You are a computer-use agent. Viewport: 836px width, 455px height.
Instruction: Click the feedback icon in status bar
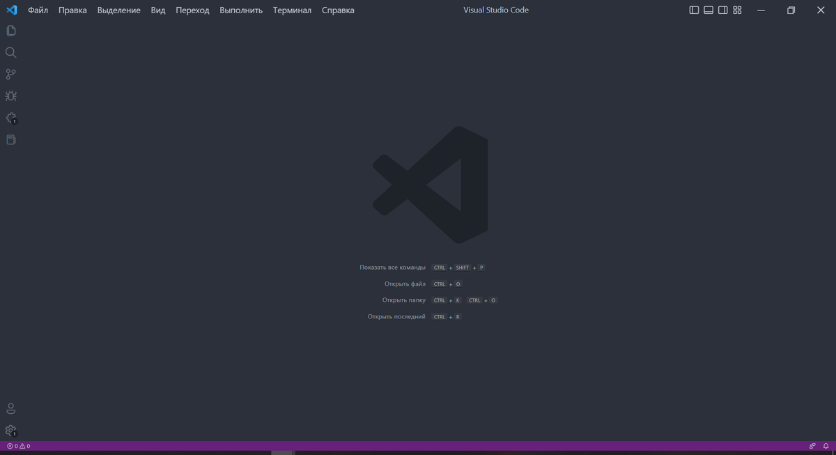pos(812,446)
